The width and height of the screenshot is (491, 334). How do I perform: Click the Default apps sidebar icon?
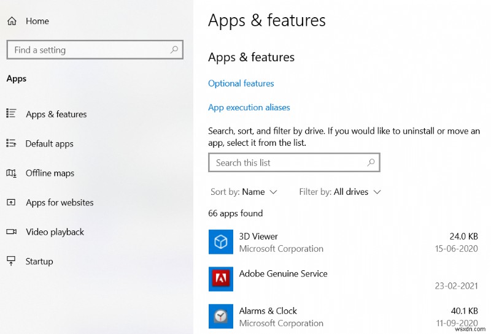(11, 143)
